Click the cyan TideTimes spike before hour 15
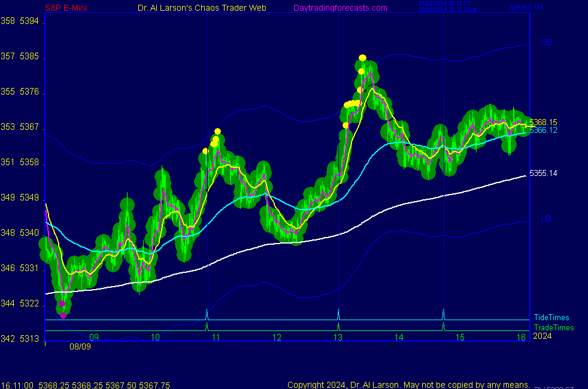The height and width of the screenshot is (389, 588). coord(444,315)
